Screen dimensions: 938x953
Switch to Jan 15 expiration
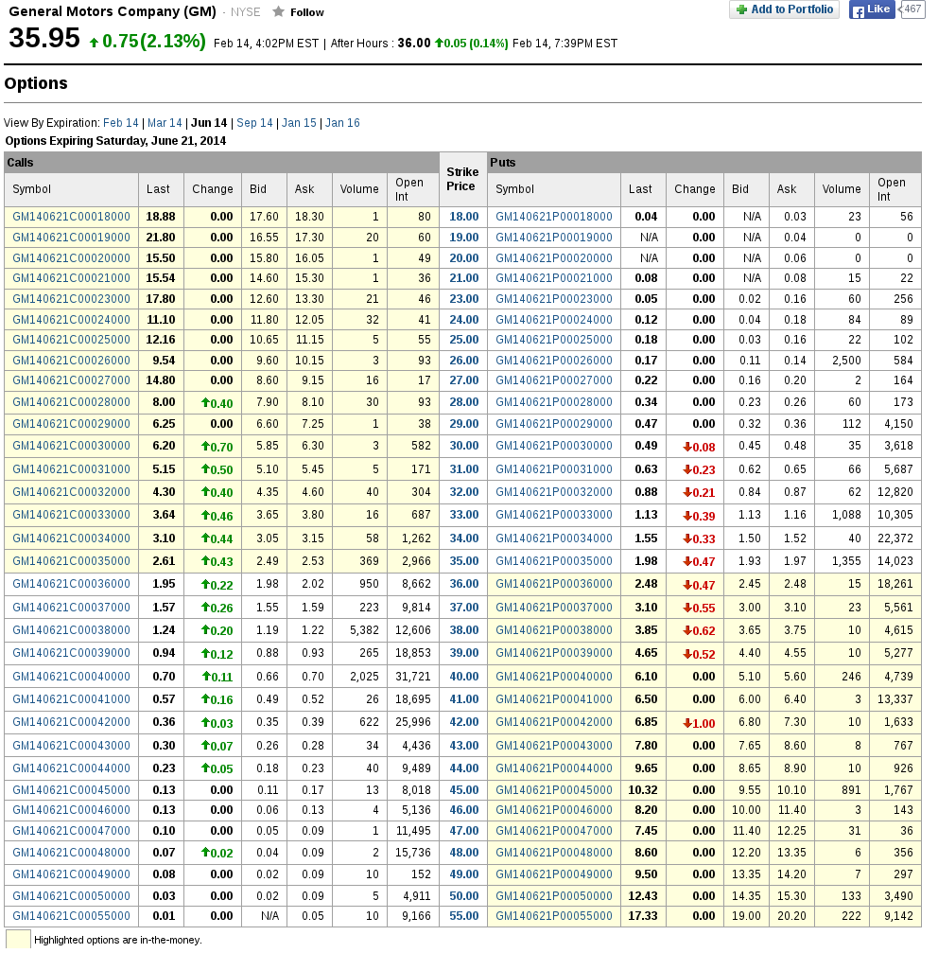pos(299,123)
